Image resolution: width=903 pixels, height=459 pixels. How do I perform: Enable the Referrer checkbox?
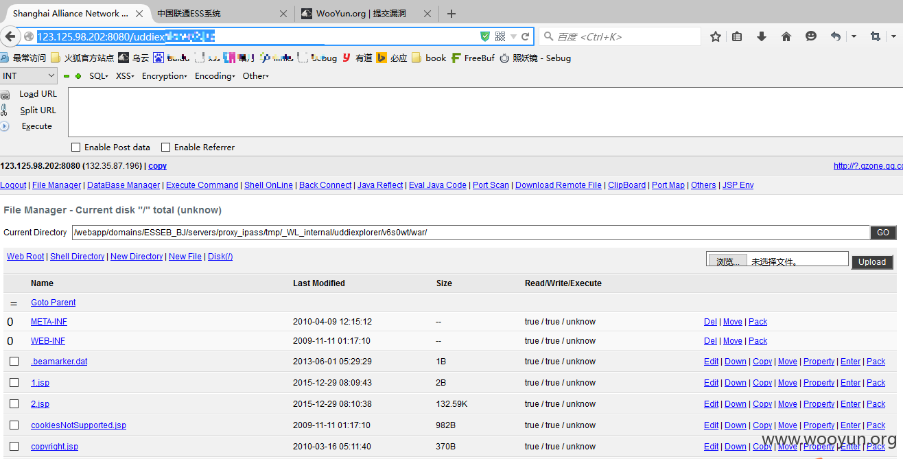[x=165, y=148]
